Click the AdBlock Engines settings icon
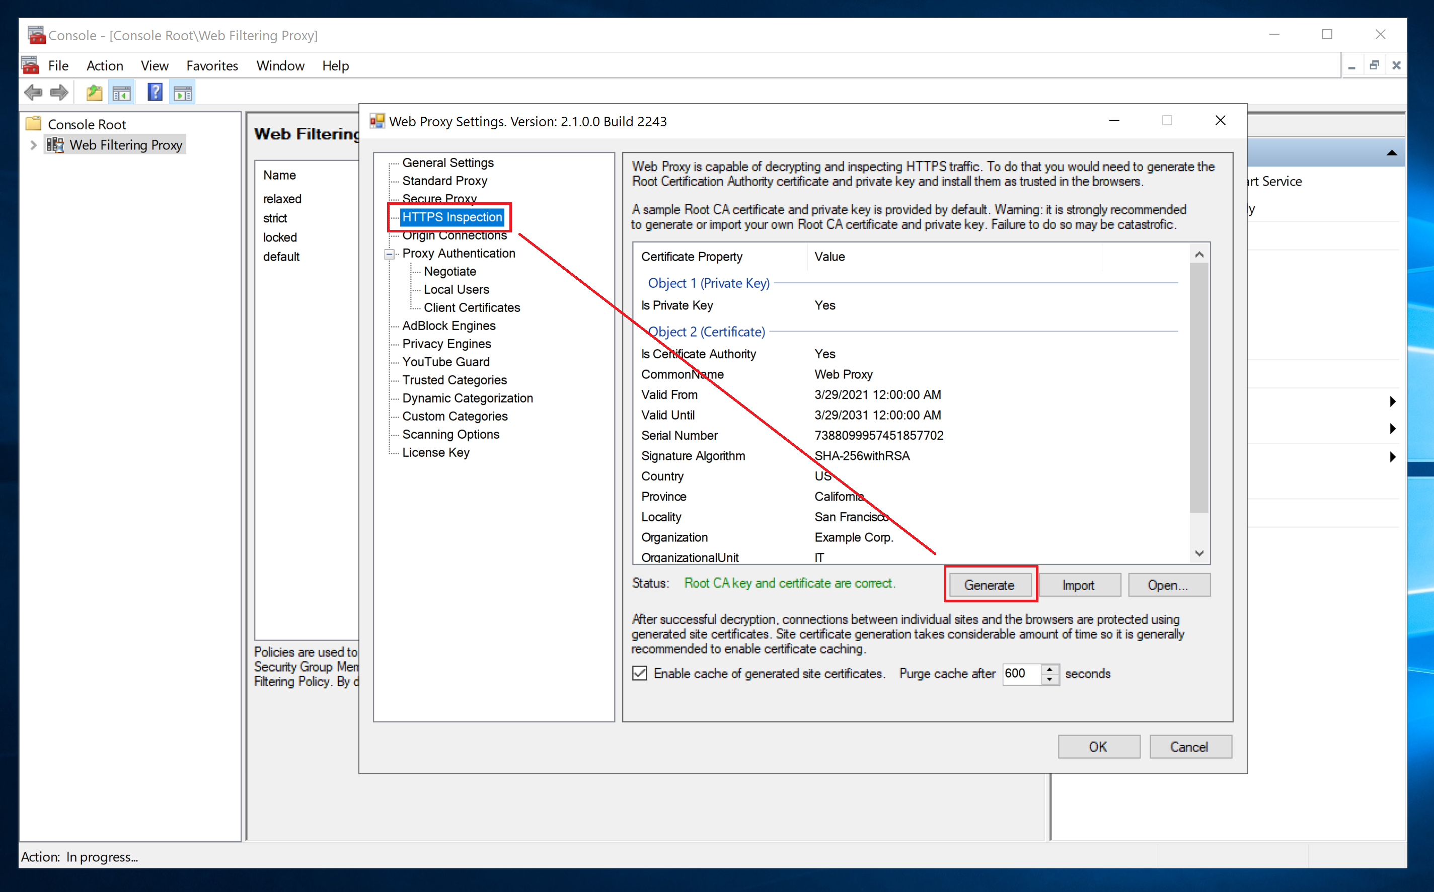 (449, 326)
